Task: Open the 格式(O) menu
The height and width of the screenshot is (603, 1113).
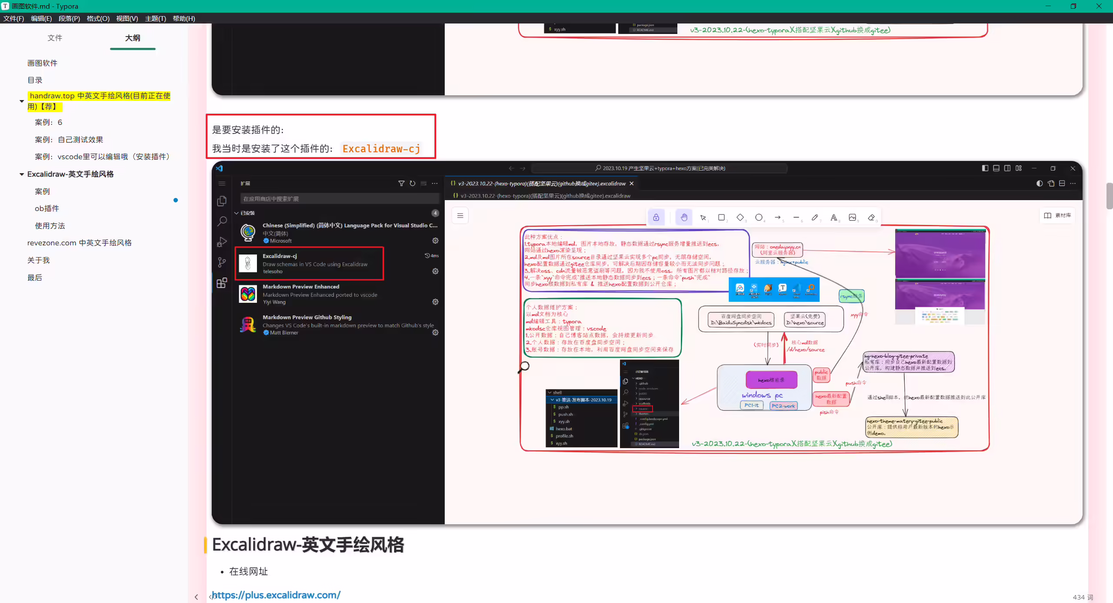Action: point(98,19)
